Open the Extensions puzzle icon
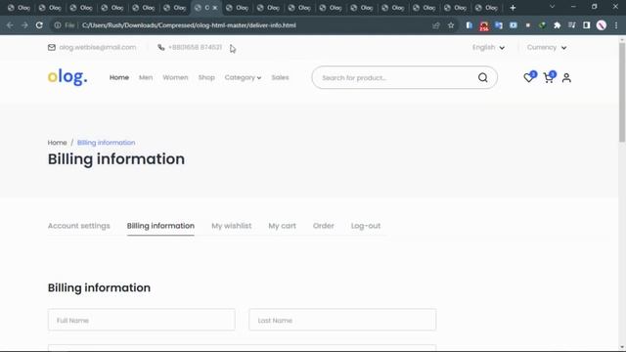 [557, 25]
